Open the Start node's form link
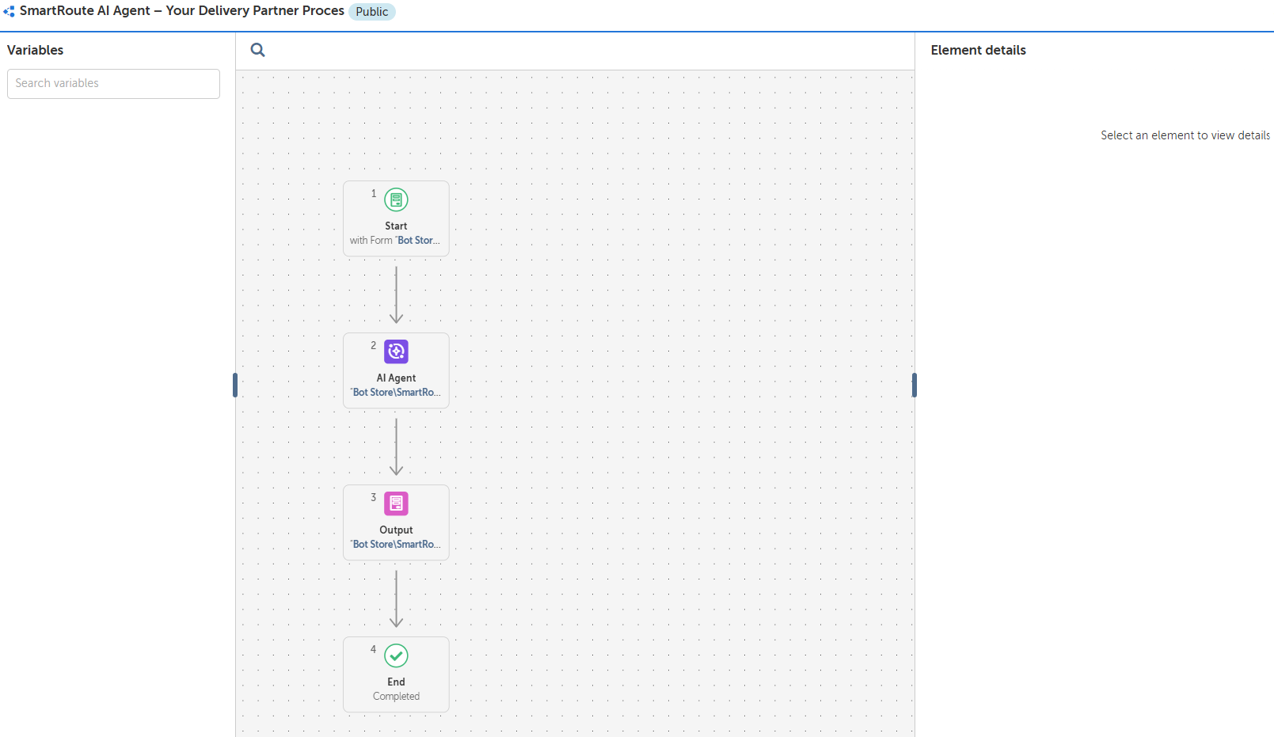Image resolution: width=1274 pixels, height=737 pixels. point(417,241)
